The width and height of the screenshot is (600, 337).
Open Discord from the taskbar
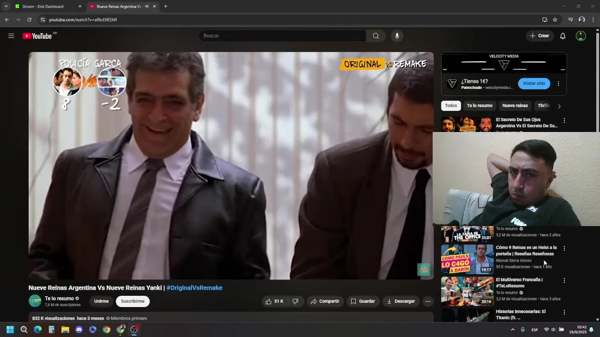[x=79, y=330]
